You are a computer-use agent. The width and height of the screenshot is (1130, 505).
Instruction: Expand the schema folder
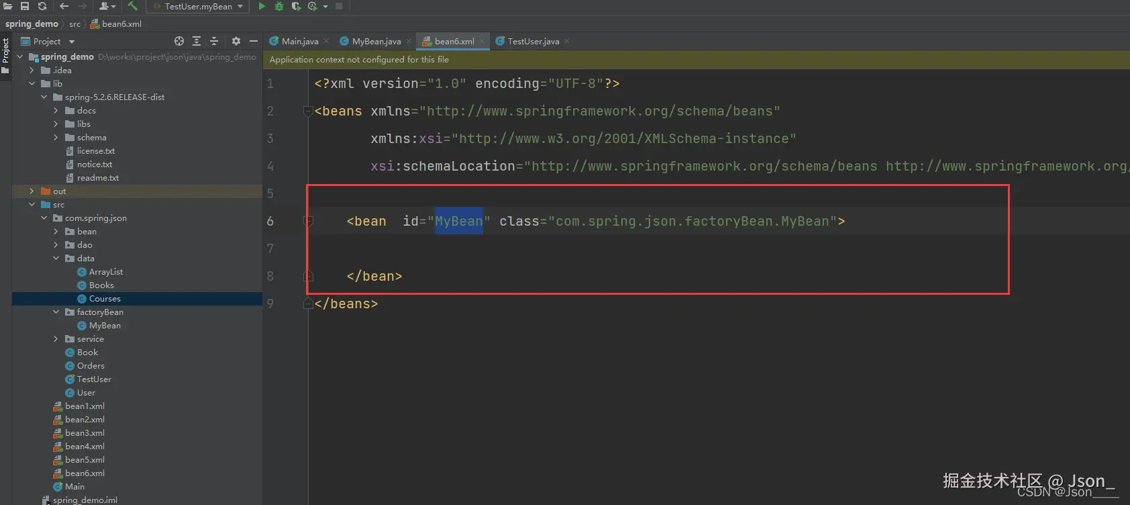tap(56, 138)
